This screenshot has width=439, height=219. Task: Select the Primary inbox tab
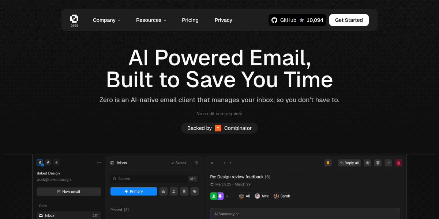click(134, 191)
